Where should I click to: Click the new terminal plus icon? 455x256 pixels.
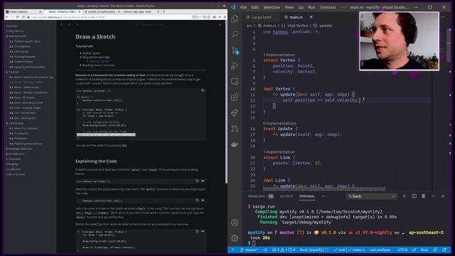tap(404, 196)
